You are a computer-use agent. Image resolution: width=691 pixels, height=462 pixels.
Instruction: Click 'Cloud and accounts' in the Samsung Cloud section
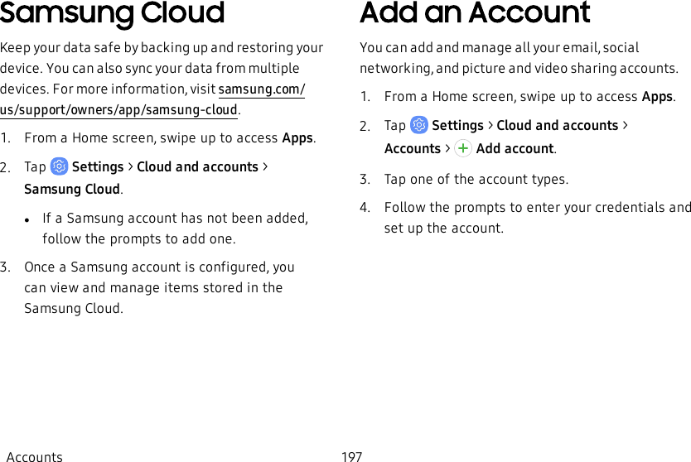click(197, 167)
